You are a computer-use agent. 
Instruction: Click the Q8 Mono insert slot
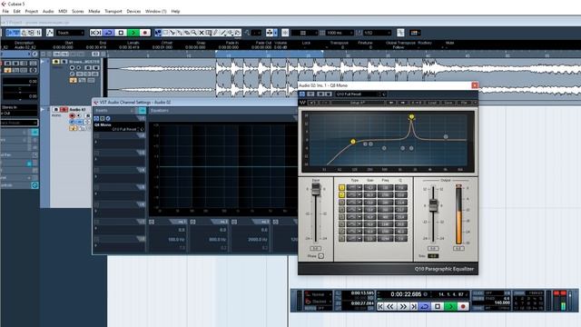point(119,127)
